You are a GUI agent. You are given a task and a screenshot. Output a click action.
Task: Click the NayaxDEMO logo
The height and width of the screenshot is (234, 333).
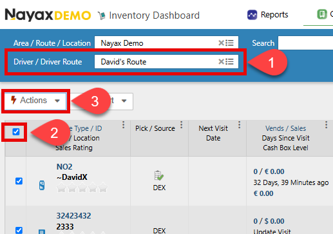48,15
